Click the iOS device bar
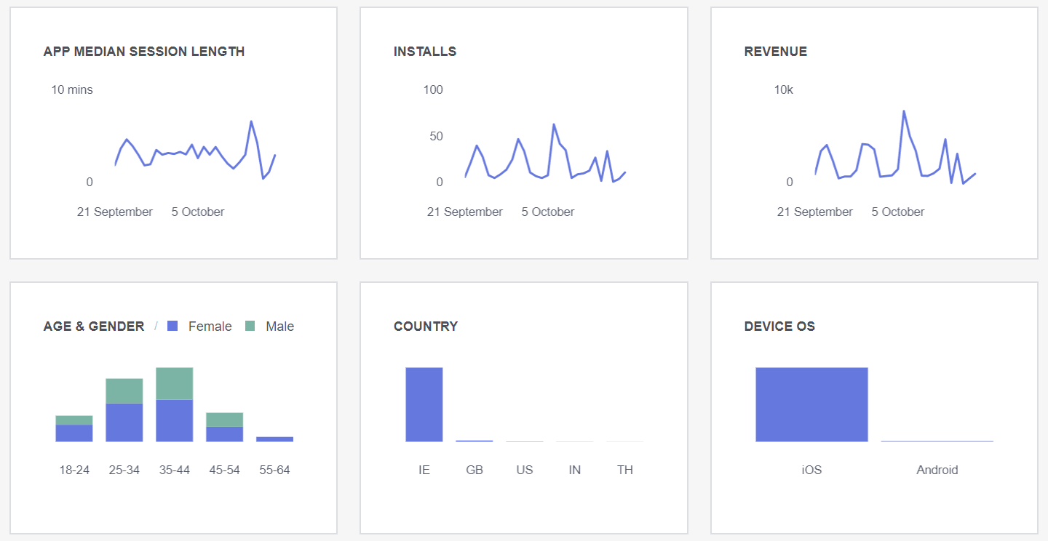Screen dimensions: 1048x541 (812, 404)
